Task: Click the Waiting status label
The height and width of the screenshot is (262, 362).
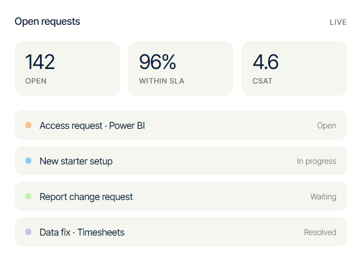Action: click(323, 197)
